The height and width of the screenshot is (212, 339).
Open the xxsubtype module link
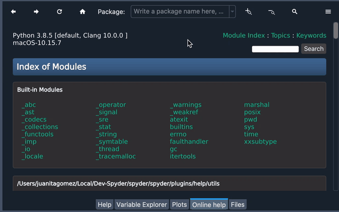(x=260, y=142)
